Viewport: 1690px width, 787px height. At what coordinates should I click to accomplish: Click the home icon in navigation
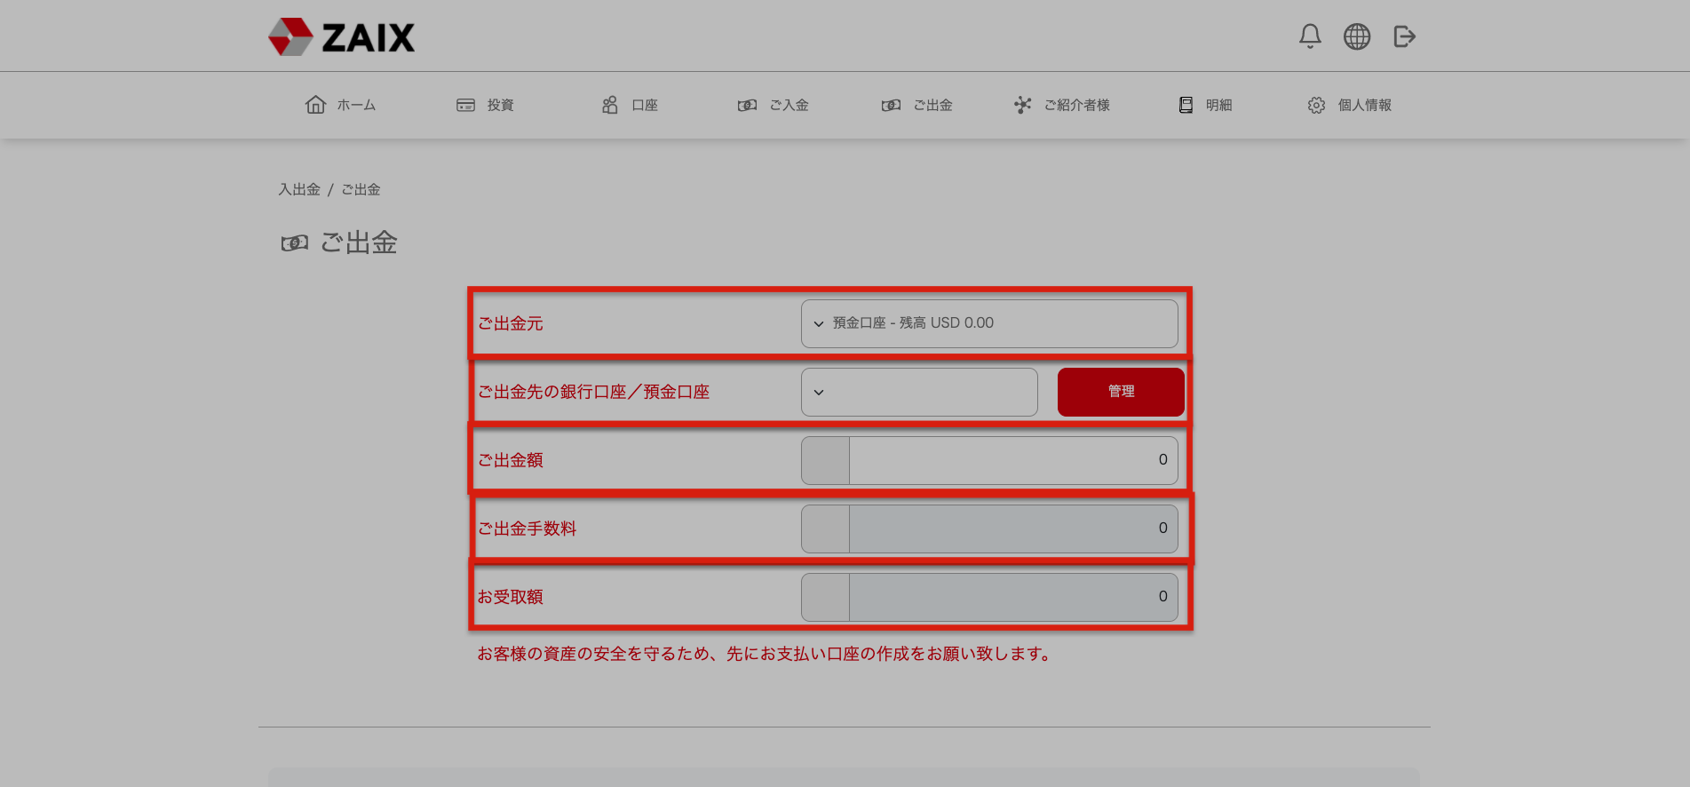click(x=315, y=105)
